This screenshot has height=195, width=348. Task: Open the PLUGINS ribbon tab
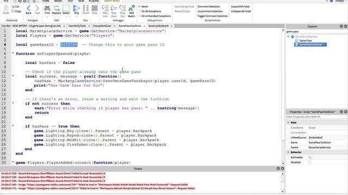coord(94,1)
